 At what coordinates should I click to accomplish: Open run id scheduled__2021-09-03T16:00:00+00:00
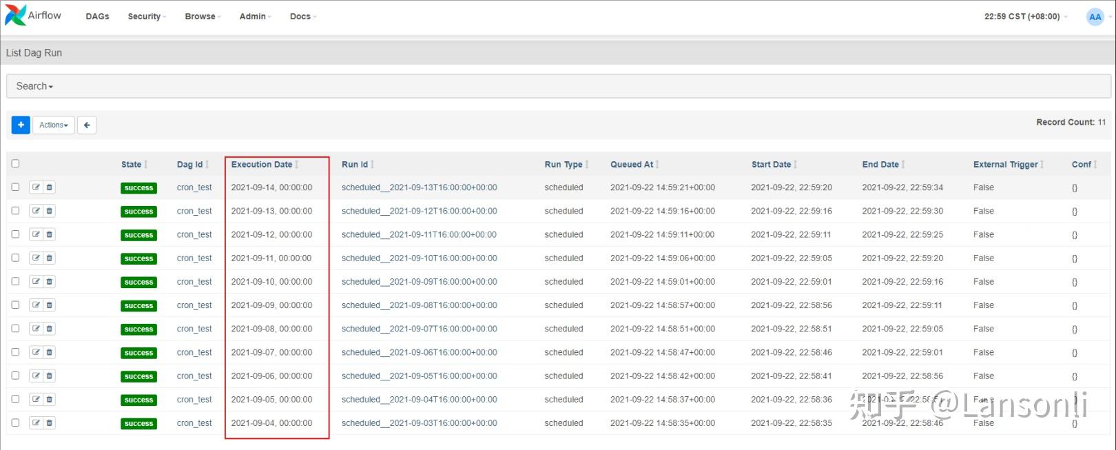pos(420,423)
